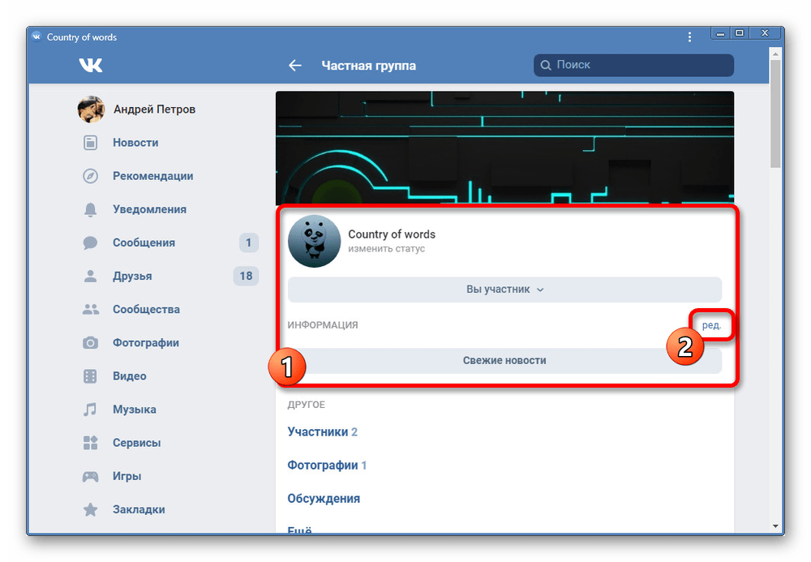The image size is (811, 562).
Task: Open VK logo home shortcut
Action: pyautogui.click(x=91, y=65)
